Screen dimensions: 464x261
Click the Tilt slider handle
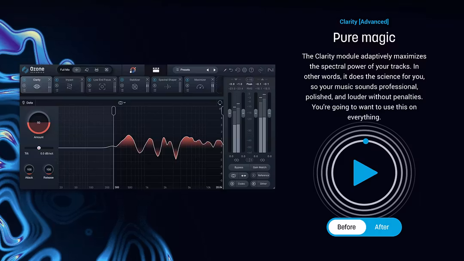click(39, 148)
